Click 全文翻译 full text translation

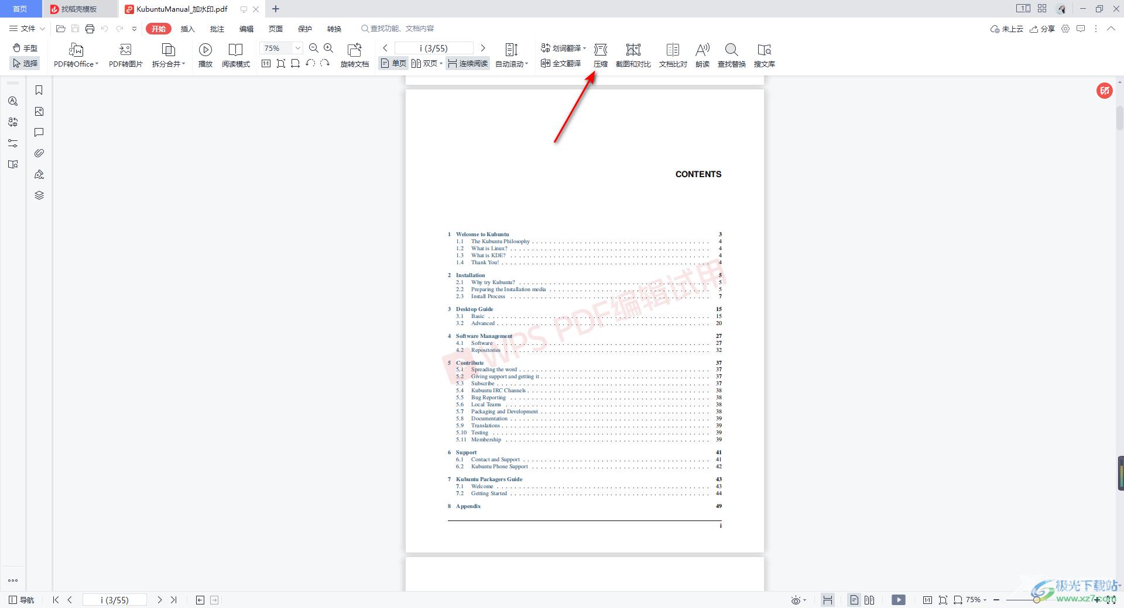(x=561, y=63)
